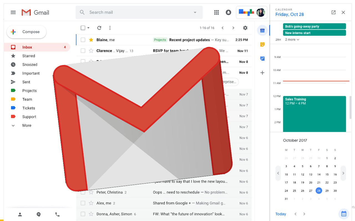Go to the next day in the calendar
The height and width of the screenshot is (221, 355).
(x=304, y=214)
